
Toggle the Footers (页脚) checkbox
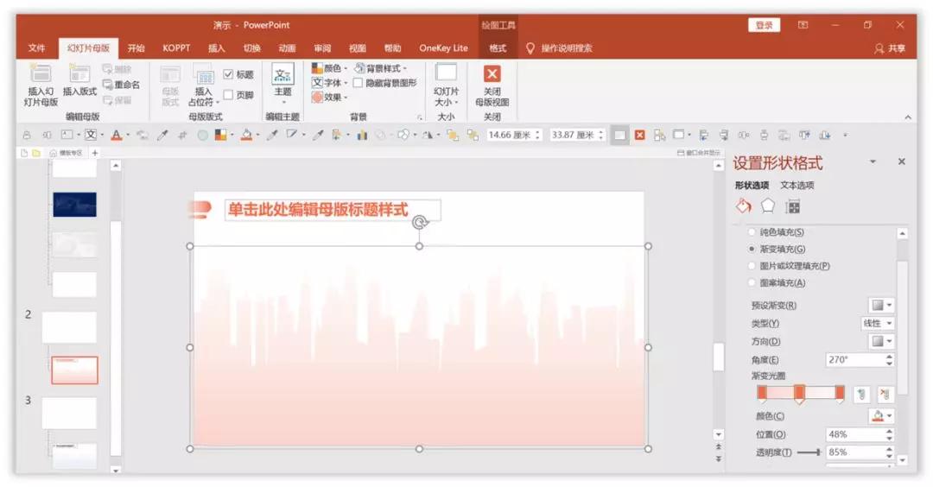pos(228,94)
